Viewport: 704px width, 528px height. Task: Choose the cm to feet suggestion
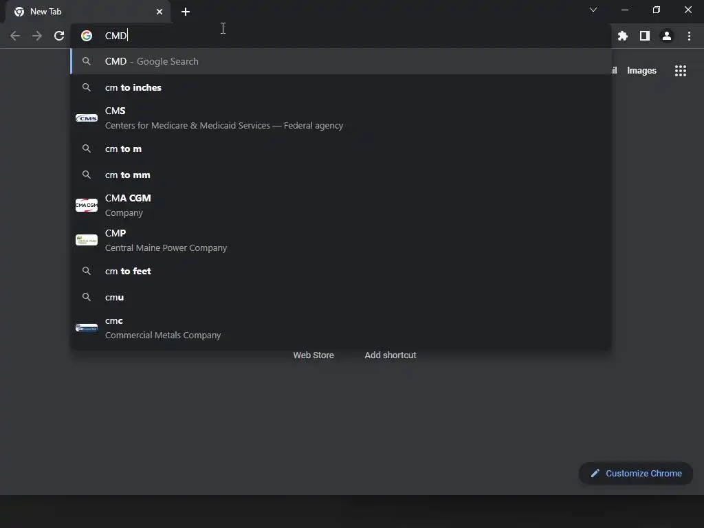pos(341,271)
